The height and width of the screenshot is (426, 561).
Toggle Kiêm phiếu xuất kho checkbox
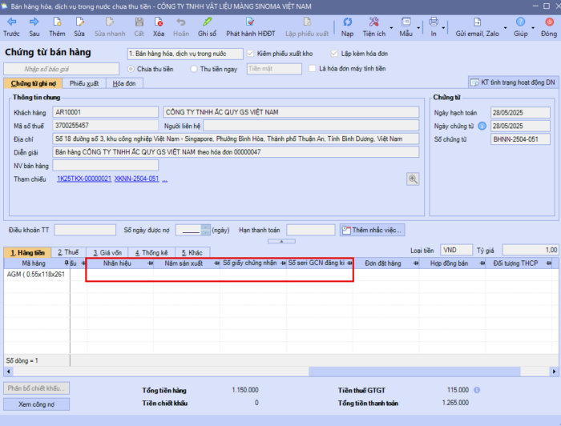coord(250,54)
